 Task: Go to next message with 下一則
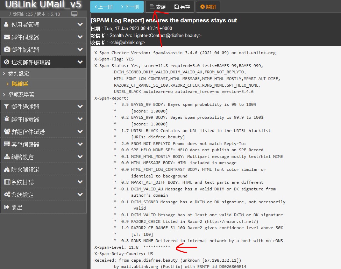click(130, 7)
